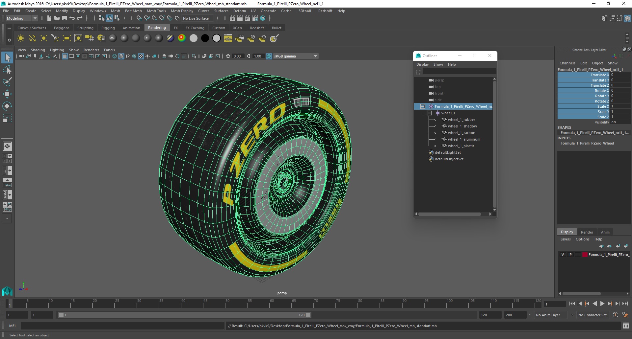
Task: Toggle textured display in viewport
Action: click(141, 56)
